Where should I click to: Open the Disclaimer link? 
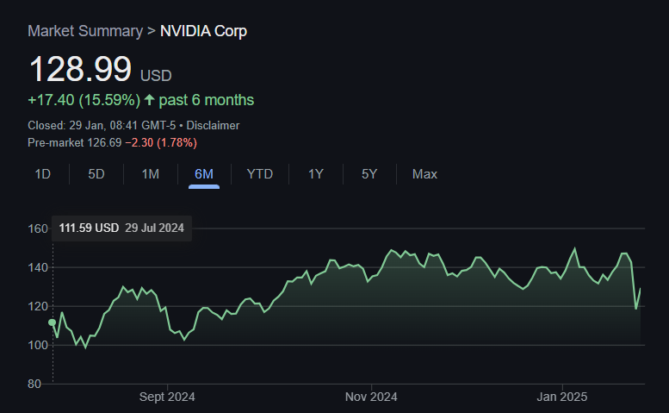[x=213, y=126]
